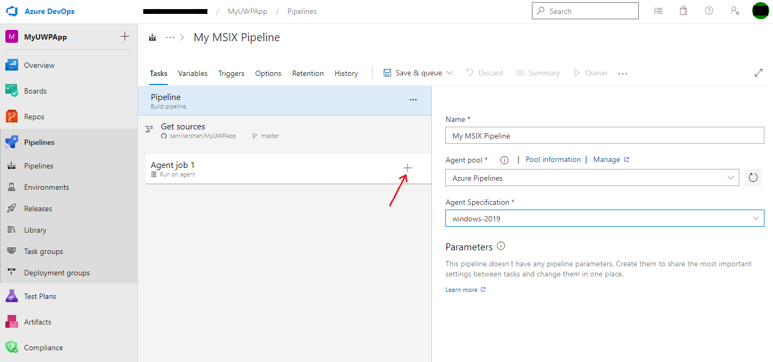
Task: Open the Pool information link
Action: [x=553, y=159]
